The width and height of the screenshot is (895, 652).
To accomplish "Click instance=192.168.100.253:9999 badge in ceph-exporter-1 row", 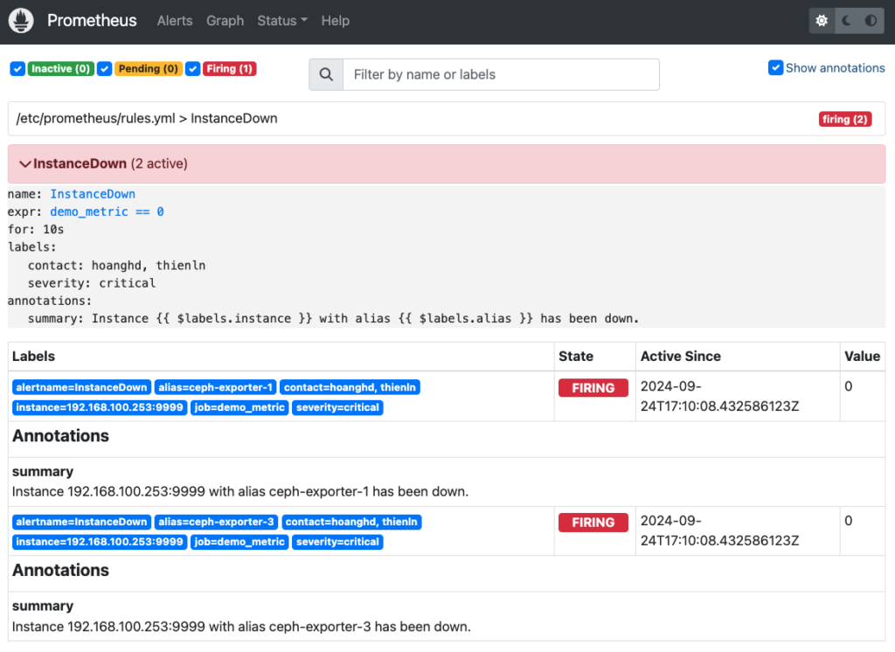I will pyautogui.click(x=100, y=407).
